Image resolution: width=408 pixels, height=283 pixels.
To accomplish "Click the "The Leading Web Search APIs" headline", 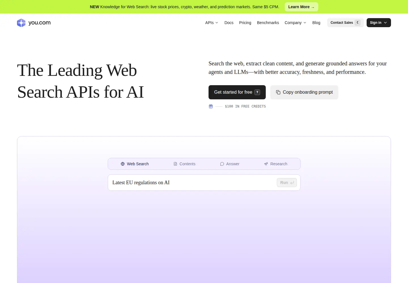I will pos(80,81).
